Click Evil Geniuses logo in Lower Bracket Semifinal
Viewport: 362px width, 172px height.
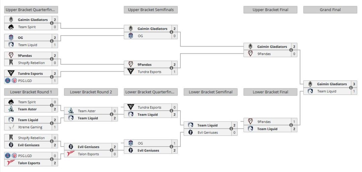coord(190,132)
